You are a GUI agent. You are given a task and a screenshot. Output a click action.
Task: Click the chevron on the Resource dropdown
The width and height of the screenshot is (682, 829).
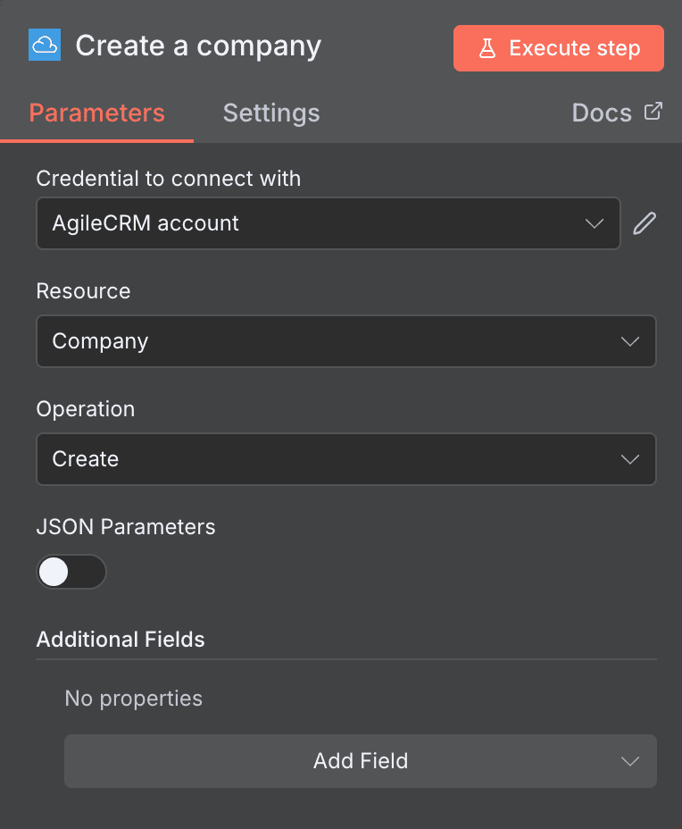click(x=630, y=341)
